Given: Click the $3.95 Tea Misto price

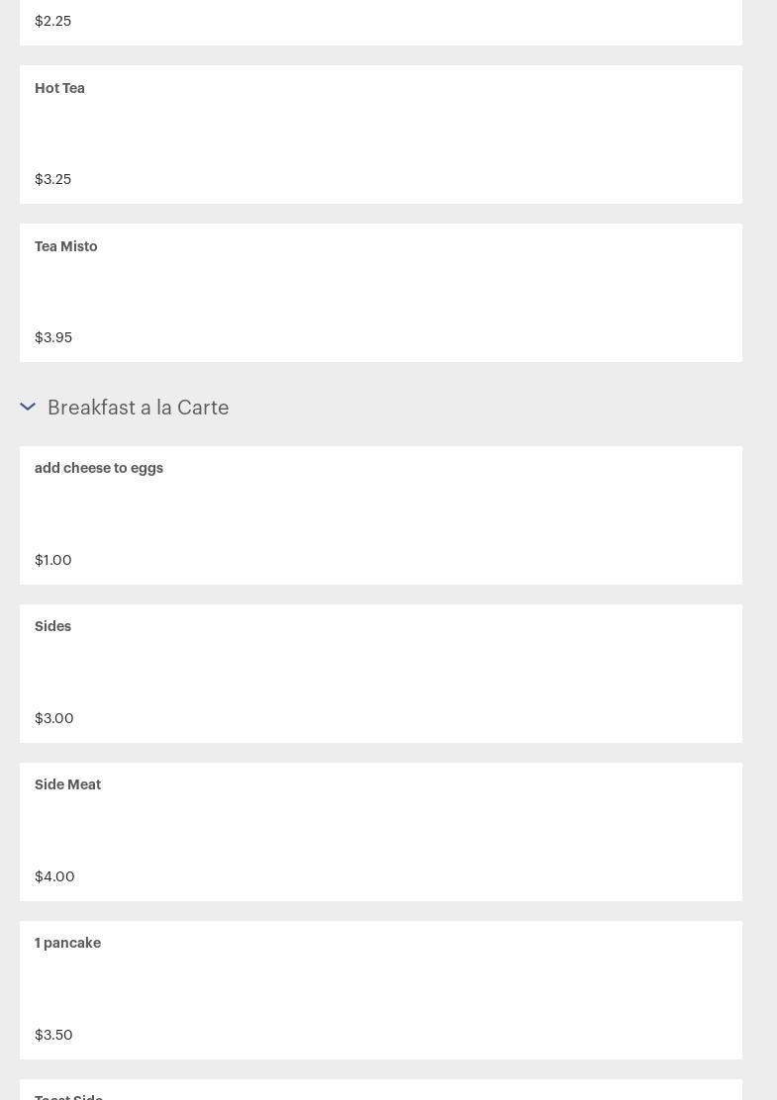Looking at the screenshot, I should click(53, 337).
